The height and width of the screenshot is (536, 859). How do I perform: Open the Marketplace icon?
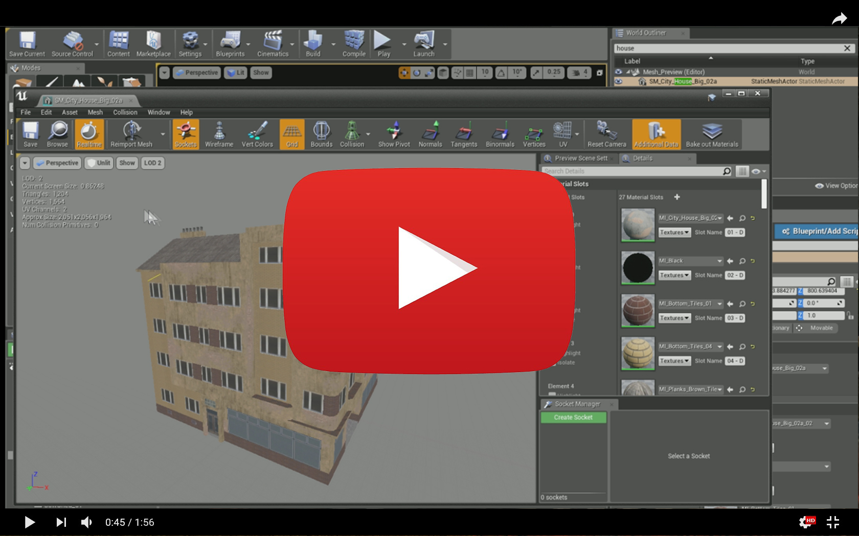(153, 44)
